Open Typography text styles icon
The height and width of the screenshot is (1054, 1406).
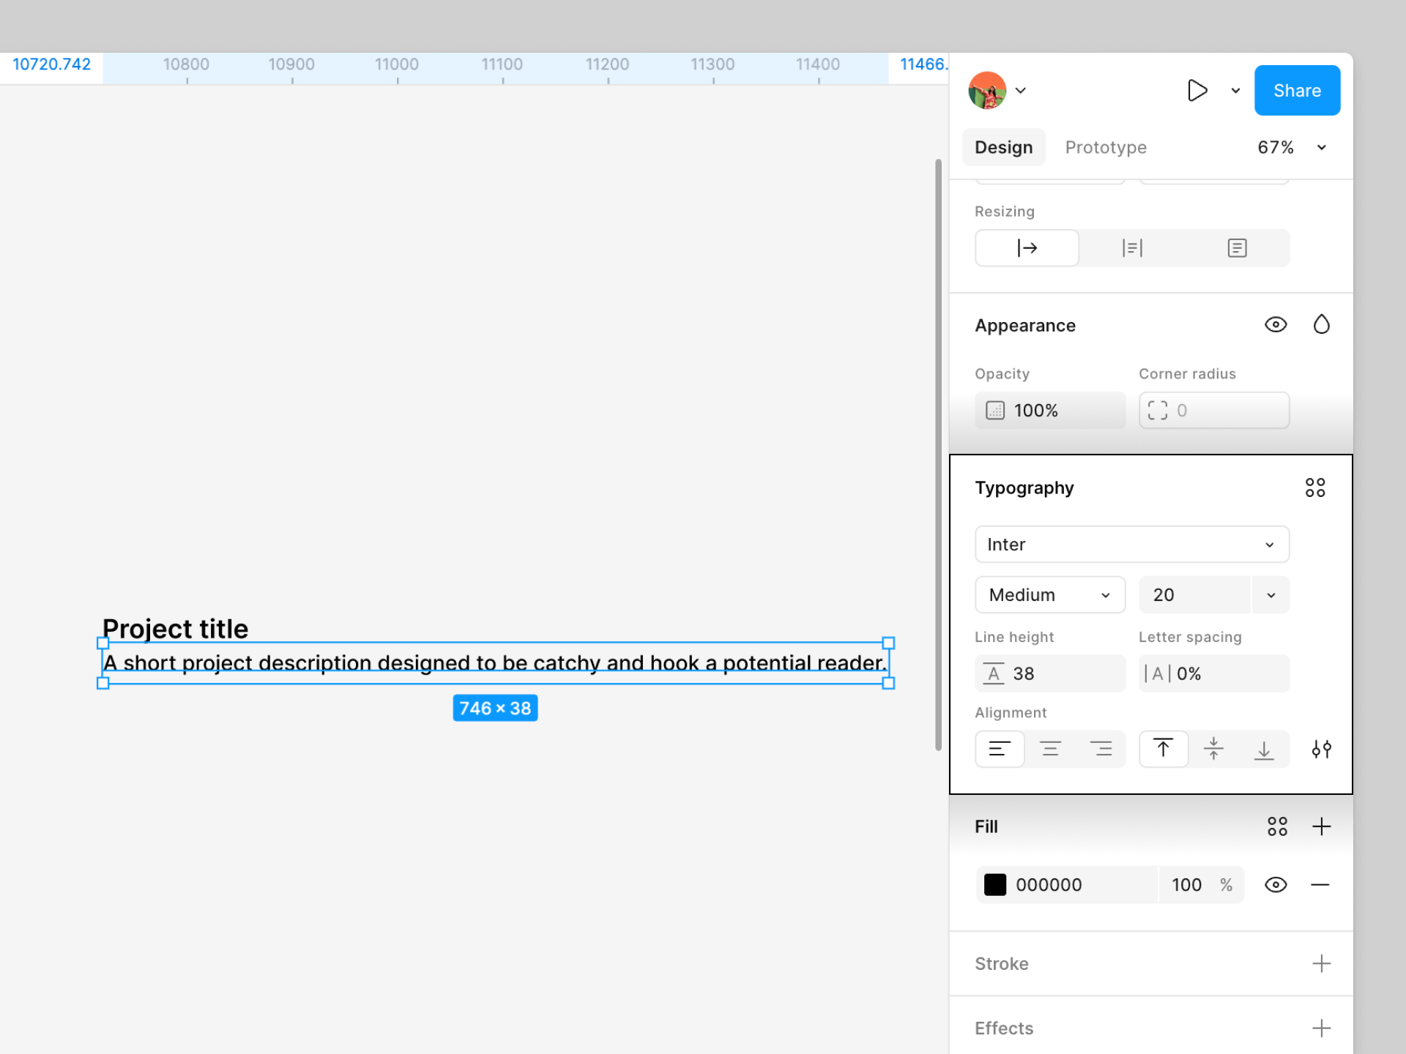pos(1315,487)
